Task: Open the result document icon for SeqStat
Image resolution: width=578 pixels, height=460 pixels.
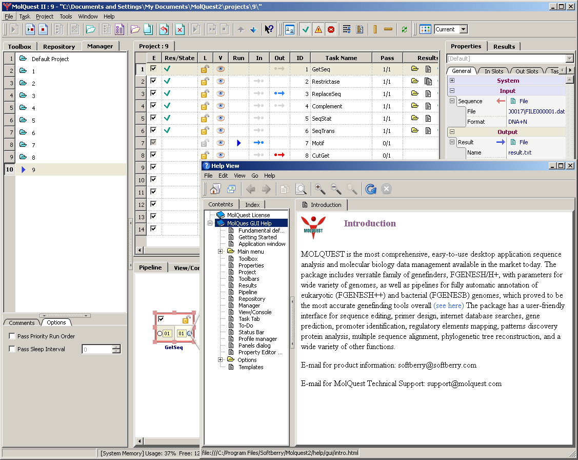Action: tap(428, 119)
